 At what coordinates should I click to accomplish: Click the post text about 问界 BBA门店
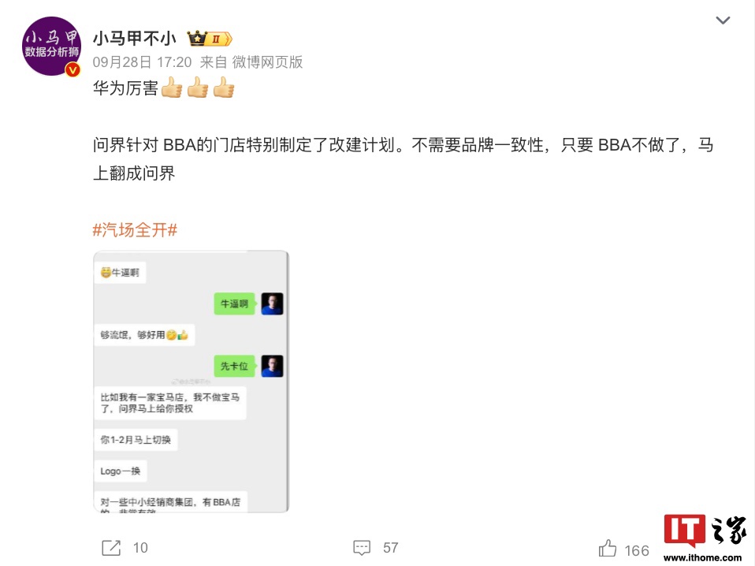coord(403,159)
